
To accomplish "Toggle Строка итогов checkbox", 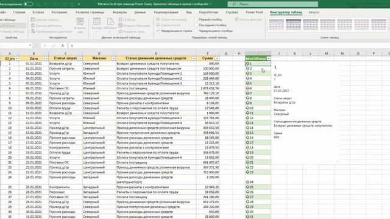I will click(x=158, y=25).
